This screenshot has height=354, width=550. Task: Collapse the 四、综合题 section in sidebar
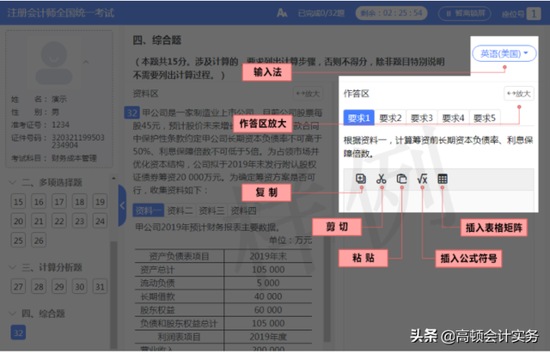click(x=13, y=314)
